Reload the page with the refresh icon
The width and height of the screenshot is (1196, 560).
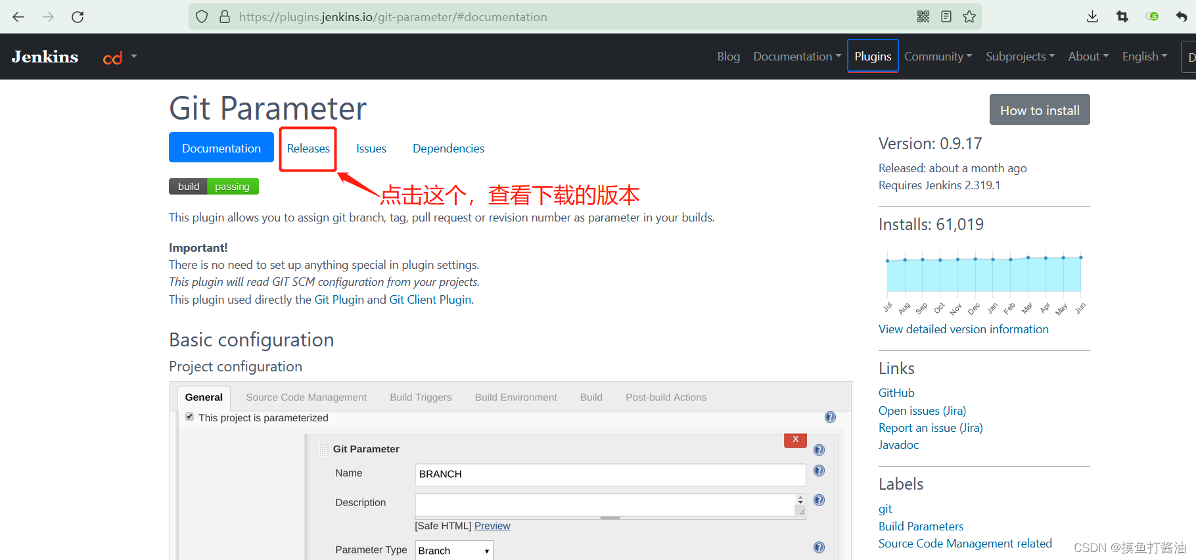click(x=78, y=16)
